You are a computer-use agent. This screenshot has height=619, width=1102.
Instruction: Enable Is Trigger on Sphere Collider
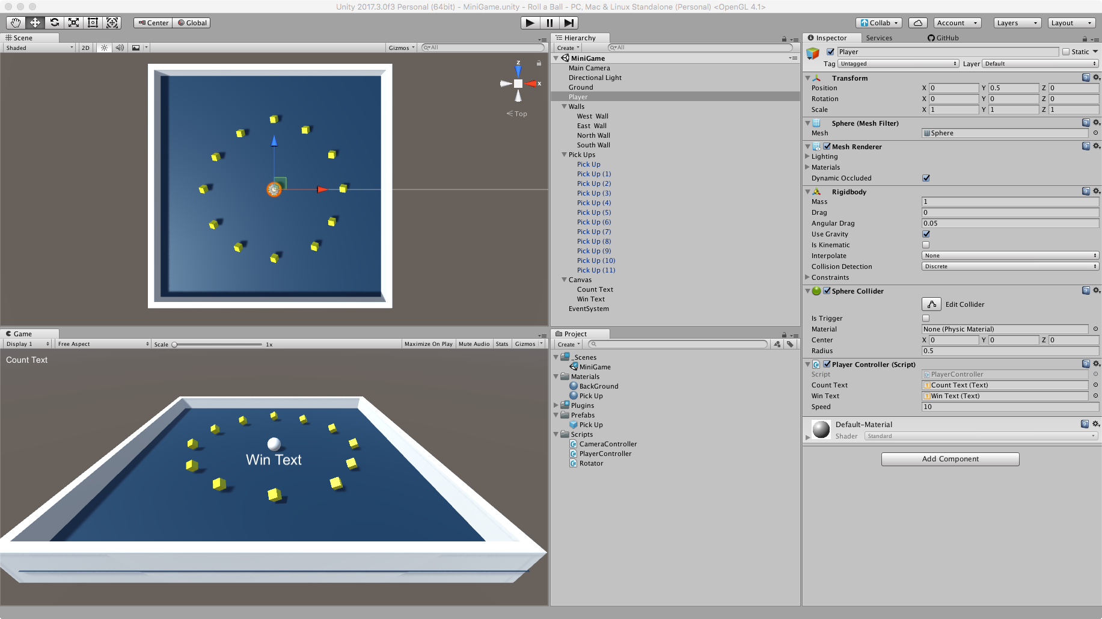point(926,318)
